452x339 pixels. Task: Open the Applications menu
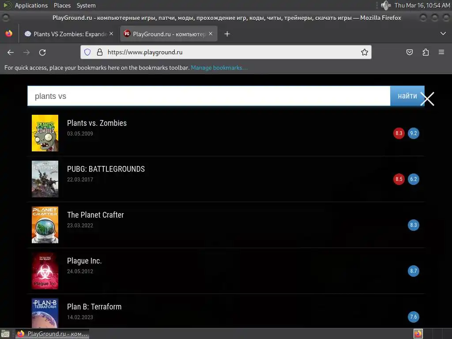coord(31,5)
